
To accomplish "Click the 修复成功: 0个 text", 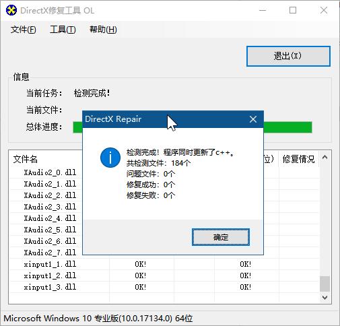I will tap(151, 185).
